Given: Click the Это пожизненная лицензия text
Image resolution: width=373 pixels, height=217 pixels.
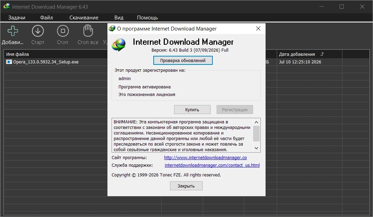Looking at the screenshot, I should click(x=147, y=94).
